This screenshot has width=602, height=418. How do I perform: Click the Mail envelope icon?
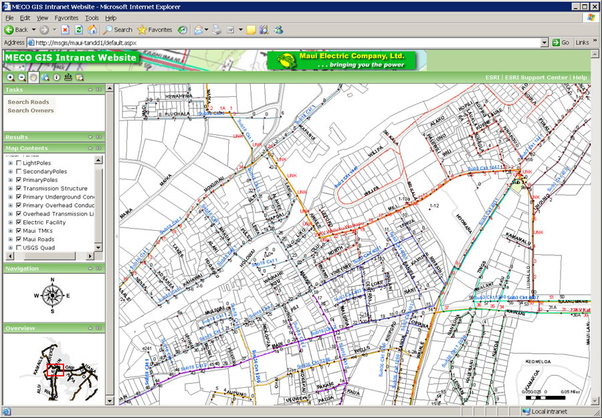(x=198, y=29)
